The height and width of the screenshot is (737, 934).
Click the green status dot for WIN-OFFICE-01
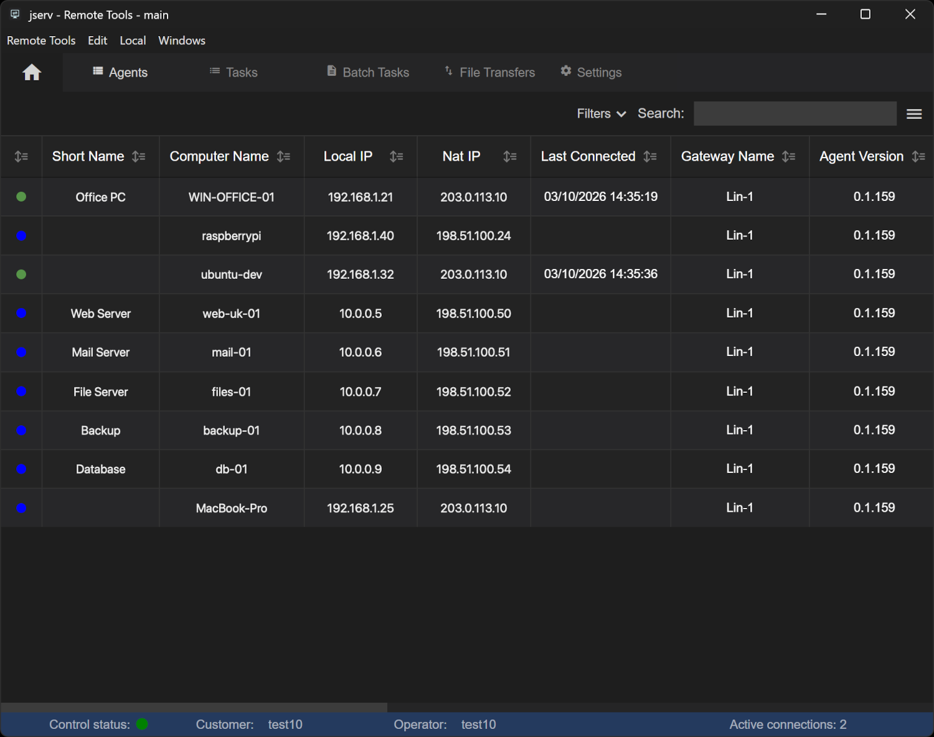[21, 197]
